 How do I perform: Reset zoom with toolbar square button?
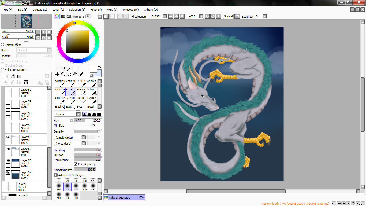[x=182, y=16]
